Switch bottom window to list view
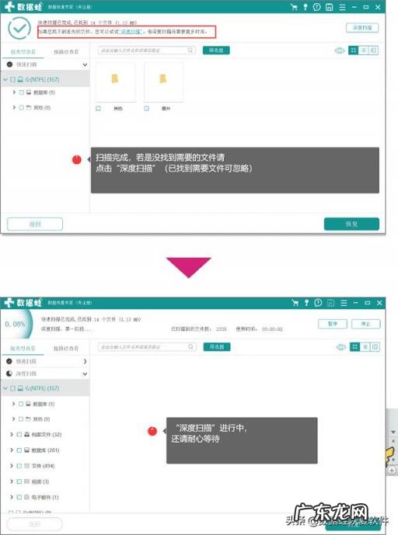398x535 pixels. click(365, 347)
